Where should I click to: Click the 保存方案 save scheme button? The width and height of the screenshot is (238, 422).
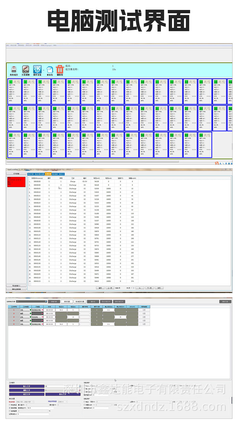tap(67, 301)
